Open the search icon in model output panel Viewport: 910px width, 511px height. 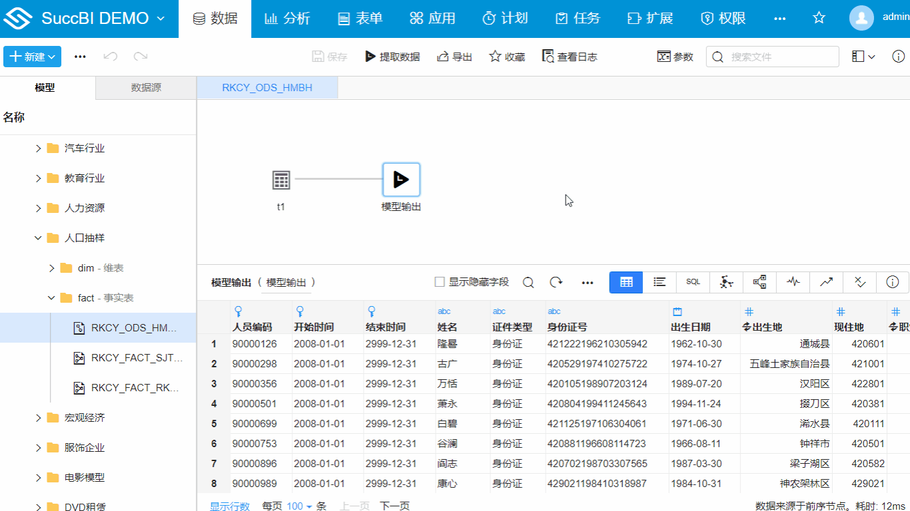528,282
